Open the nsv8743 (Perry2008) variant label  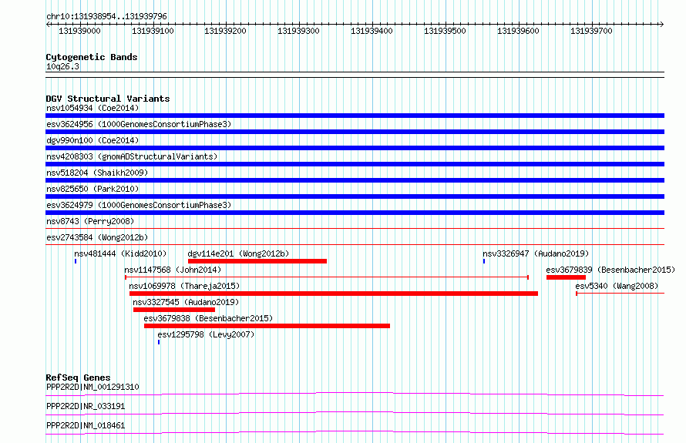coord(90,221)
